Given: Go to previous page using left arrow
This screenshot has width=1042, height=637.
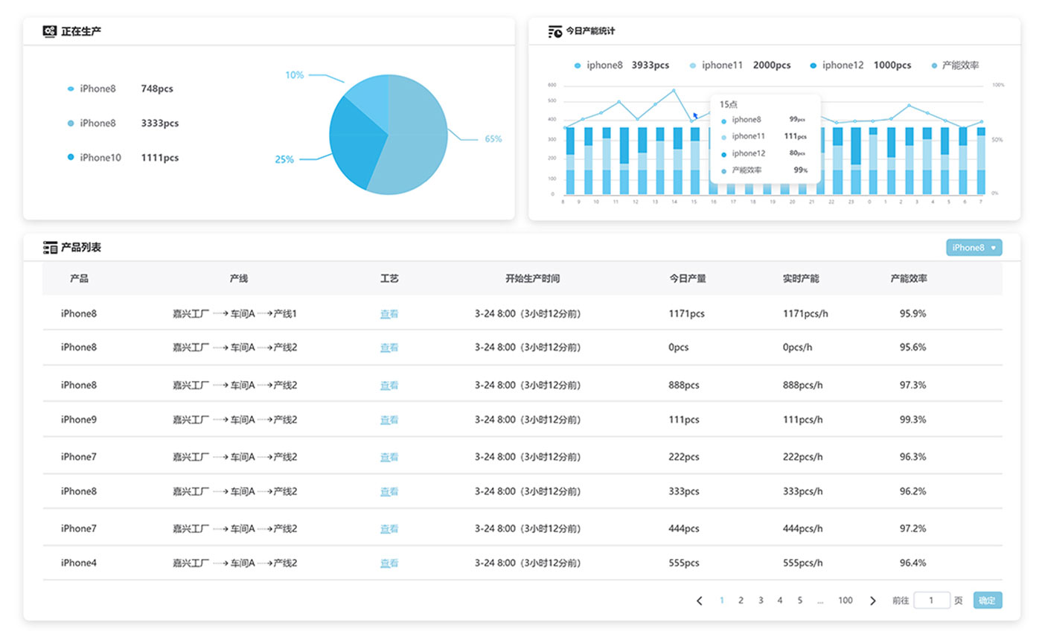Looking at the screenshot, I should (x=699, y=601).
